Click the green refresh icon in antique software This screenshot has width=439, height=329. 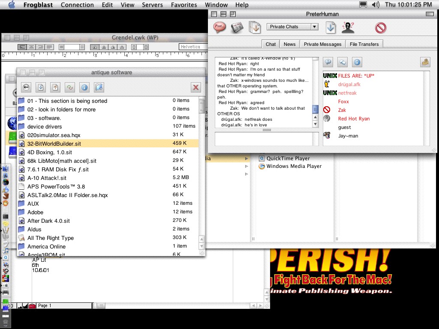pyautogui.click(x=70, y=87)
